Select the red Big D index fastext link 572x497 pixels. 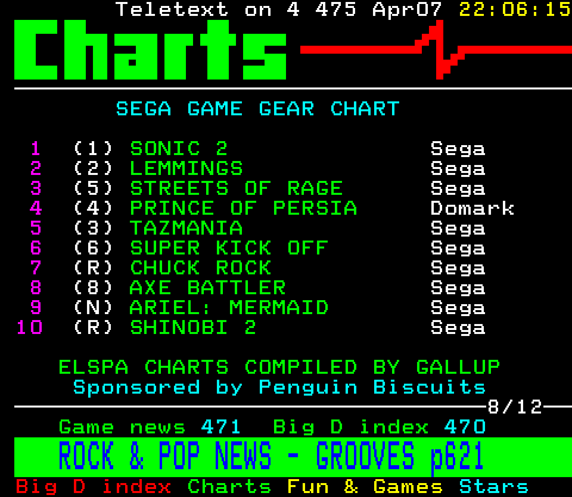pyautogui.click(x=94, y=487)
